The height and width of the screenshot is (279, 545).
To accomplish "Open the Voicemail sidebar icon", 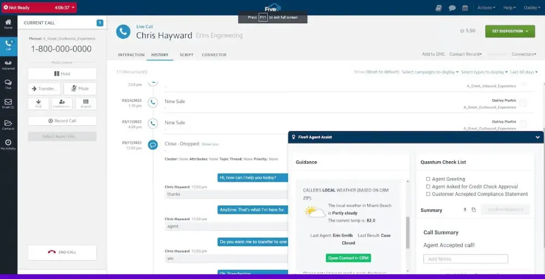I will (8, 65).
